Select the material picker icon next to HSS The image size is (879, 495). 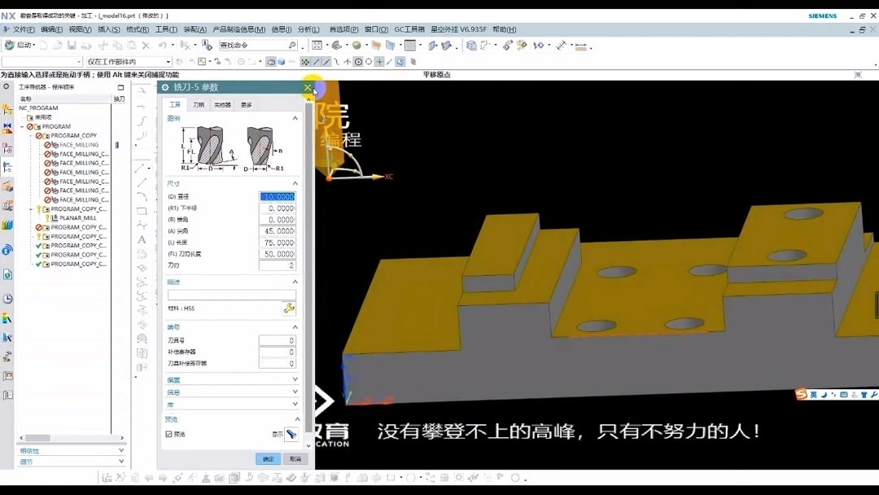point(289,309)
